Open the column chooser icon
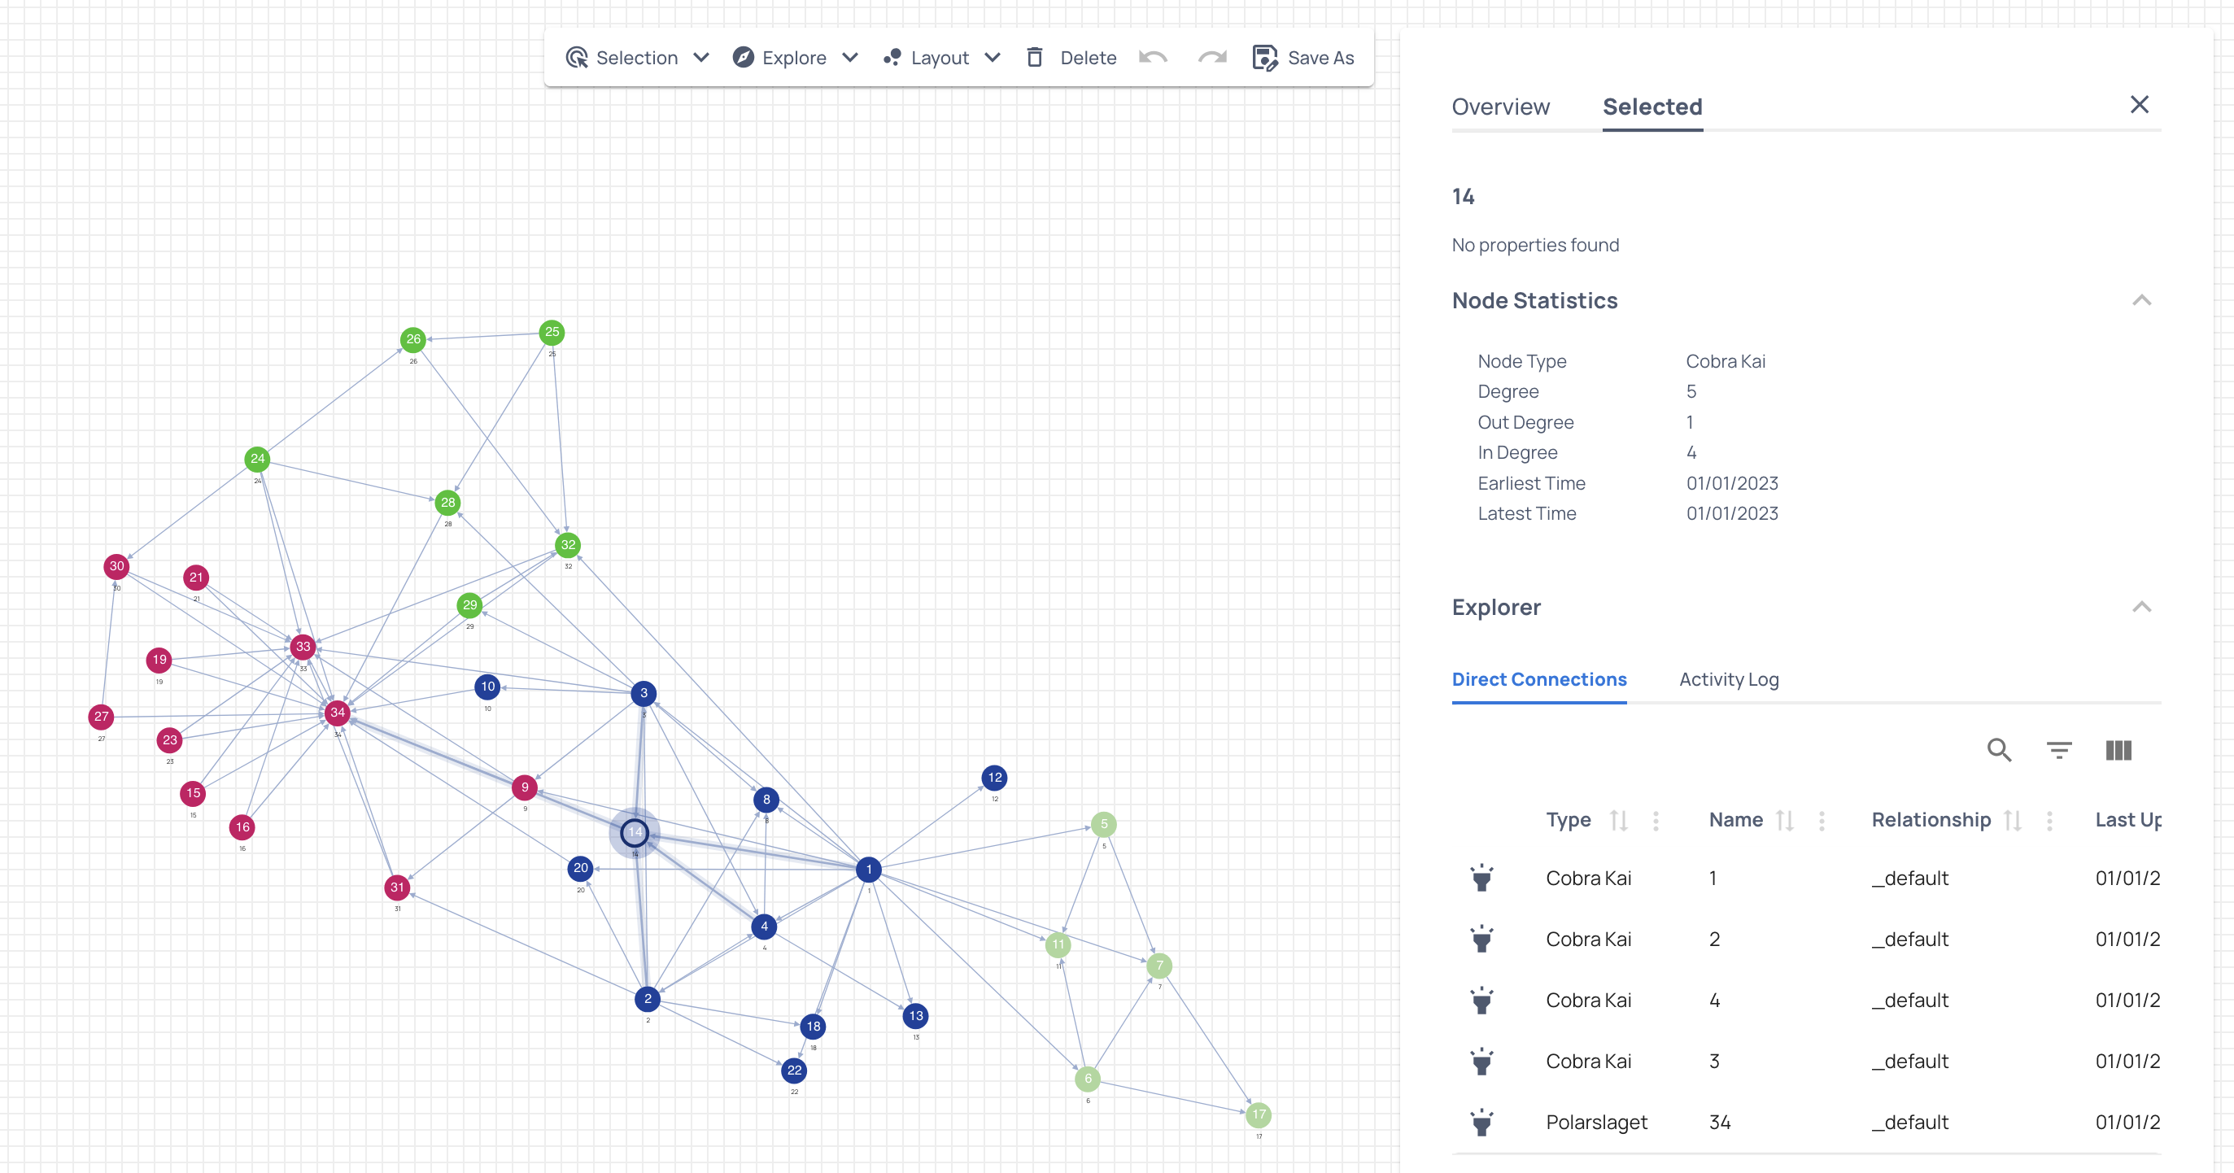This screenshot has height=1173, width=2234. 2118,750
